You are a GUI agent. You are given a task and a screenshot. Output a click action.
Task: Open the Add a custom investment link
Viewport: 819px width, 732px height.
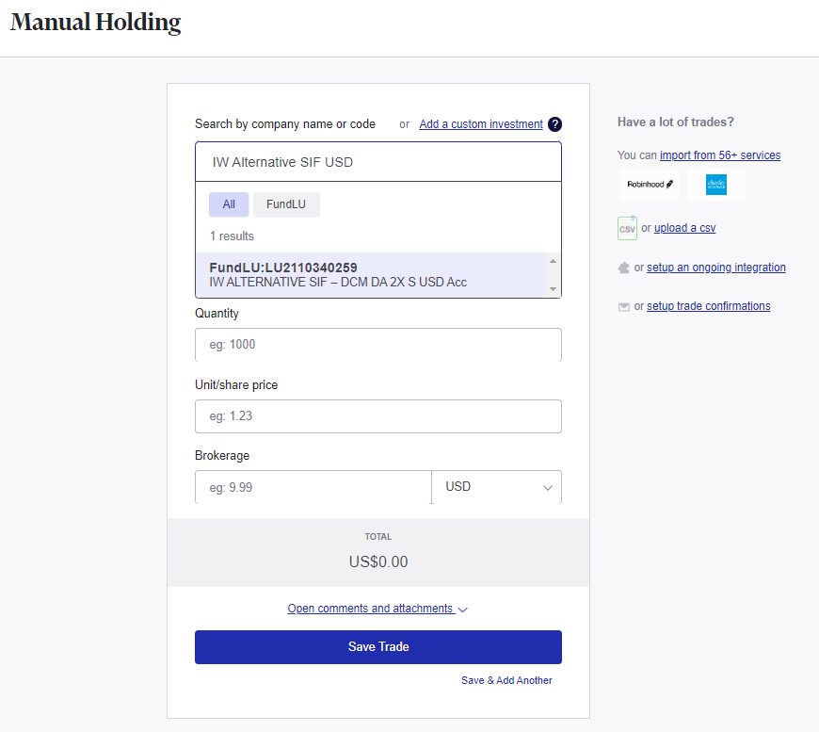(481, 124)
